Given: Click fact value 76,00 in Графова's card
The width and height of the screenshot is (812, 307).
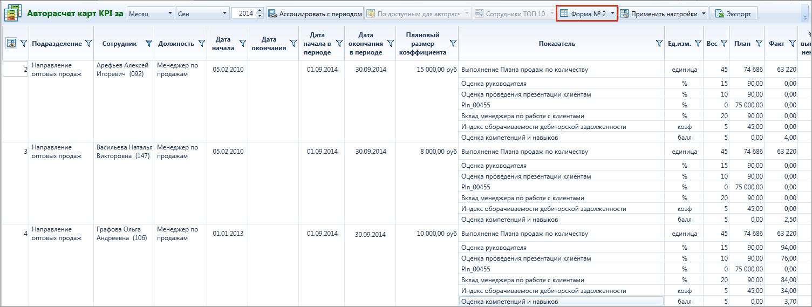Looking at the screenshot, I should (x=789, y=258).
